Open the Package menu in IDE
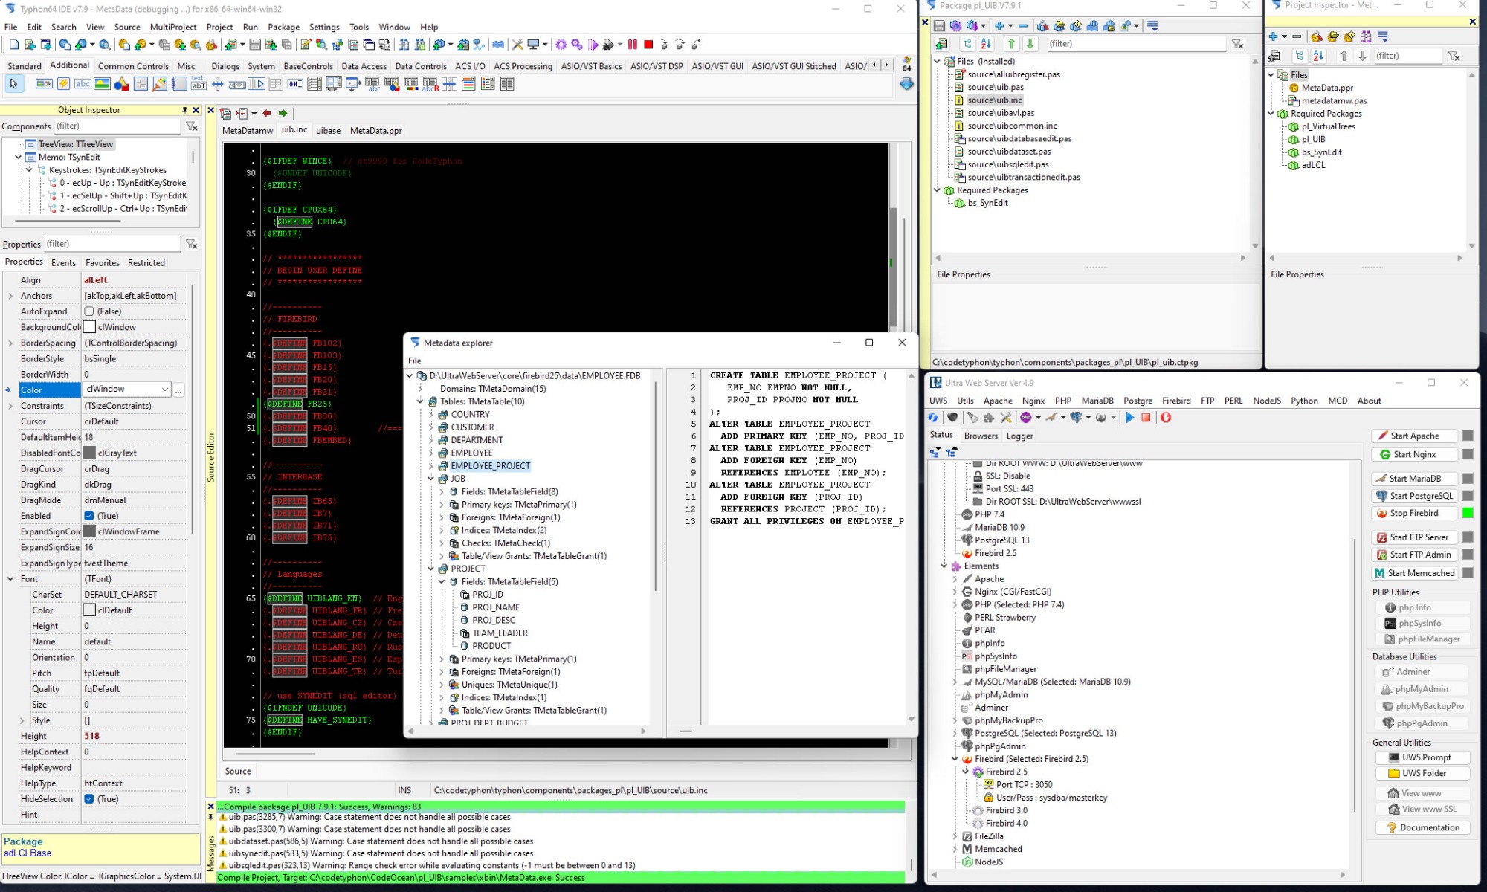The image size is (1487, 892). 283,27
